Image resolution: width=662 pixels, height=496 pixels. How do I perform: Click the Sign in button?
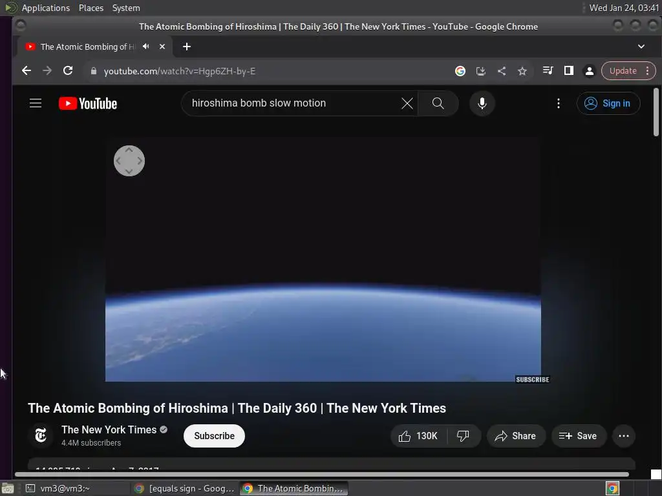point(608,103)
